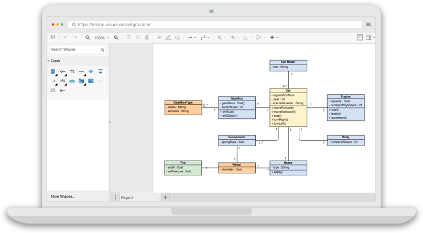This screenshot has width=423, height=233.
Task: Toggle fullscreen view icon
Action: tap(360, 38)
